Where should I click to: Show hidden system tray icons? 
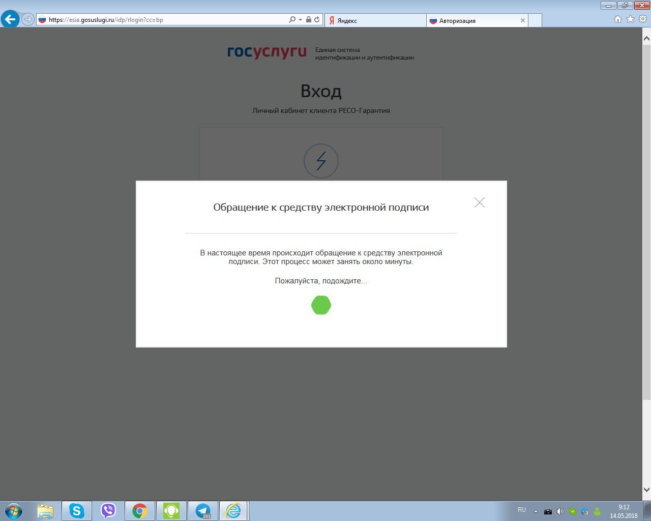click(536, 511)
